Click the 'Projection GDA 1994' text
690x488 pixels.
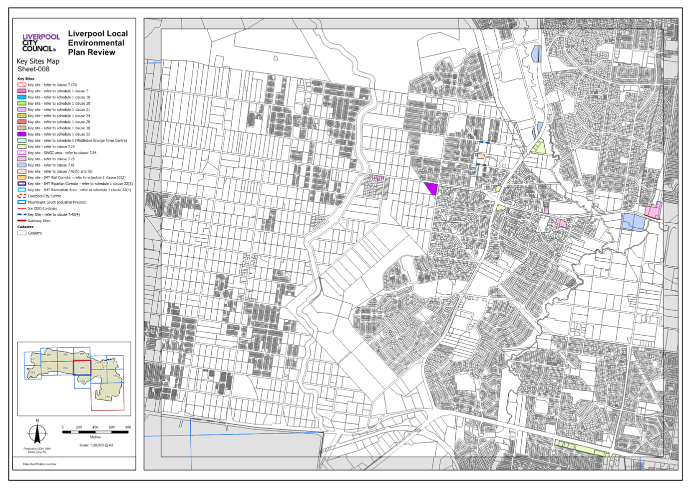[x=37, y=449]
